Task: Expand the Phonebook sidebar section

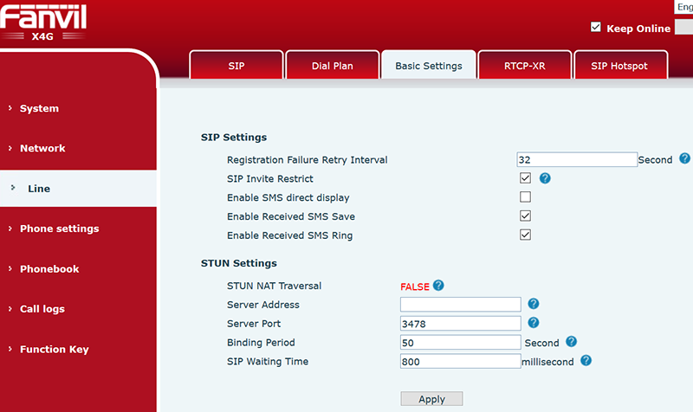Action: [x=49, y=269]
